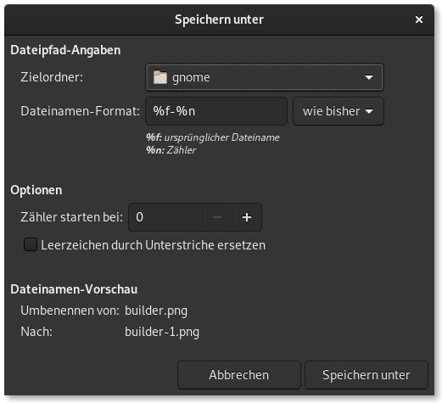The width and height of the screenshot is (442, 403).
Task: Decrease the counter with the minus button
Action: point(217,217)
